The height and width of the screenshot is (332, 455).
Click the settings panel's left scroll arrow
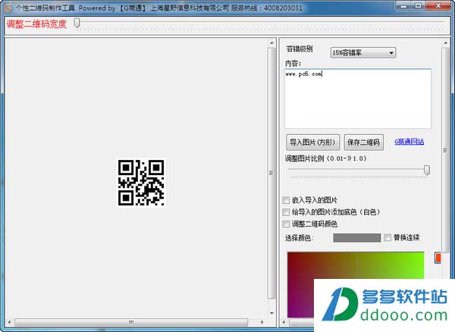pos(284,322)
